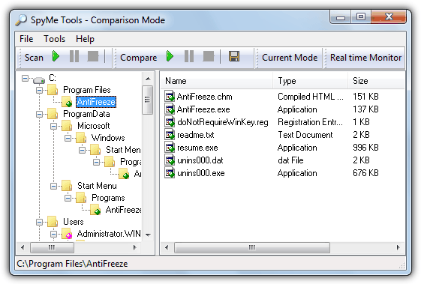Click the file list horizontal scroll right arrow
This screenshot has height=284, width=421.
pos(398,247)
